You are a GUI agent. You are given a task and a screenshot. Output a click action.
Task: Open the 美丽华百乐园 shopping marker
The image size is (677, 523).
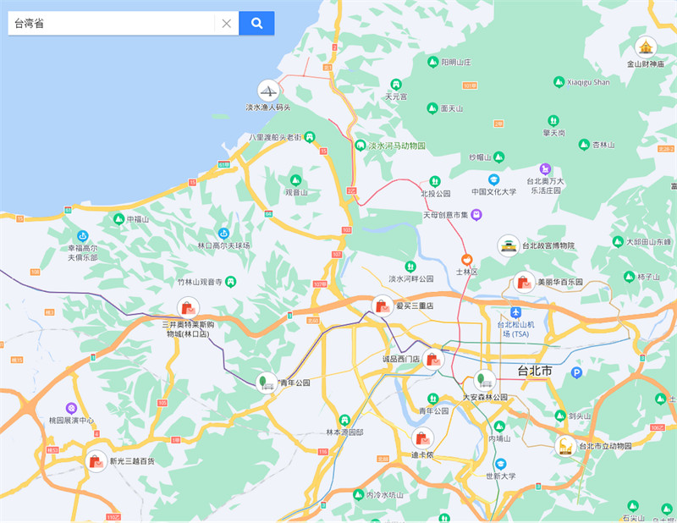[x=523, y=282]
